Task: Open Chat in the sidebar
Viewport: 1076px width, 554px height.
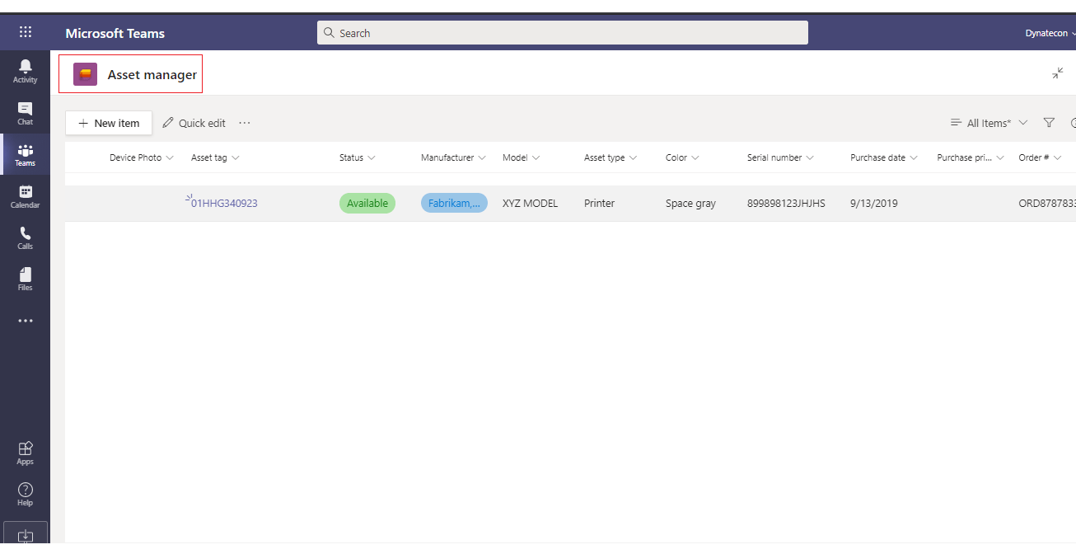Action: 25,113
